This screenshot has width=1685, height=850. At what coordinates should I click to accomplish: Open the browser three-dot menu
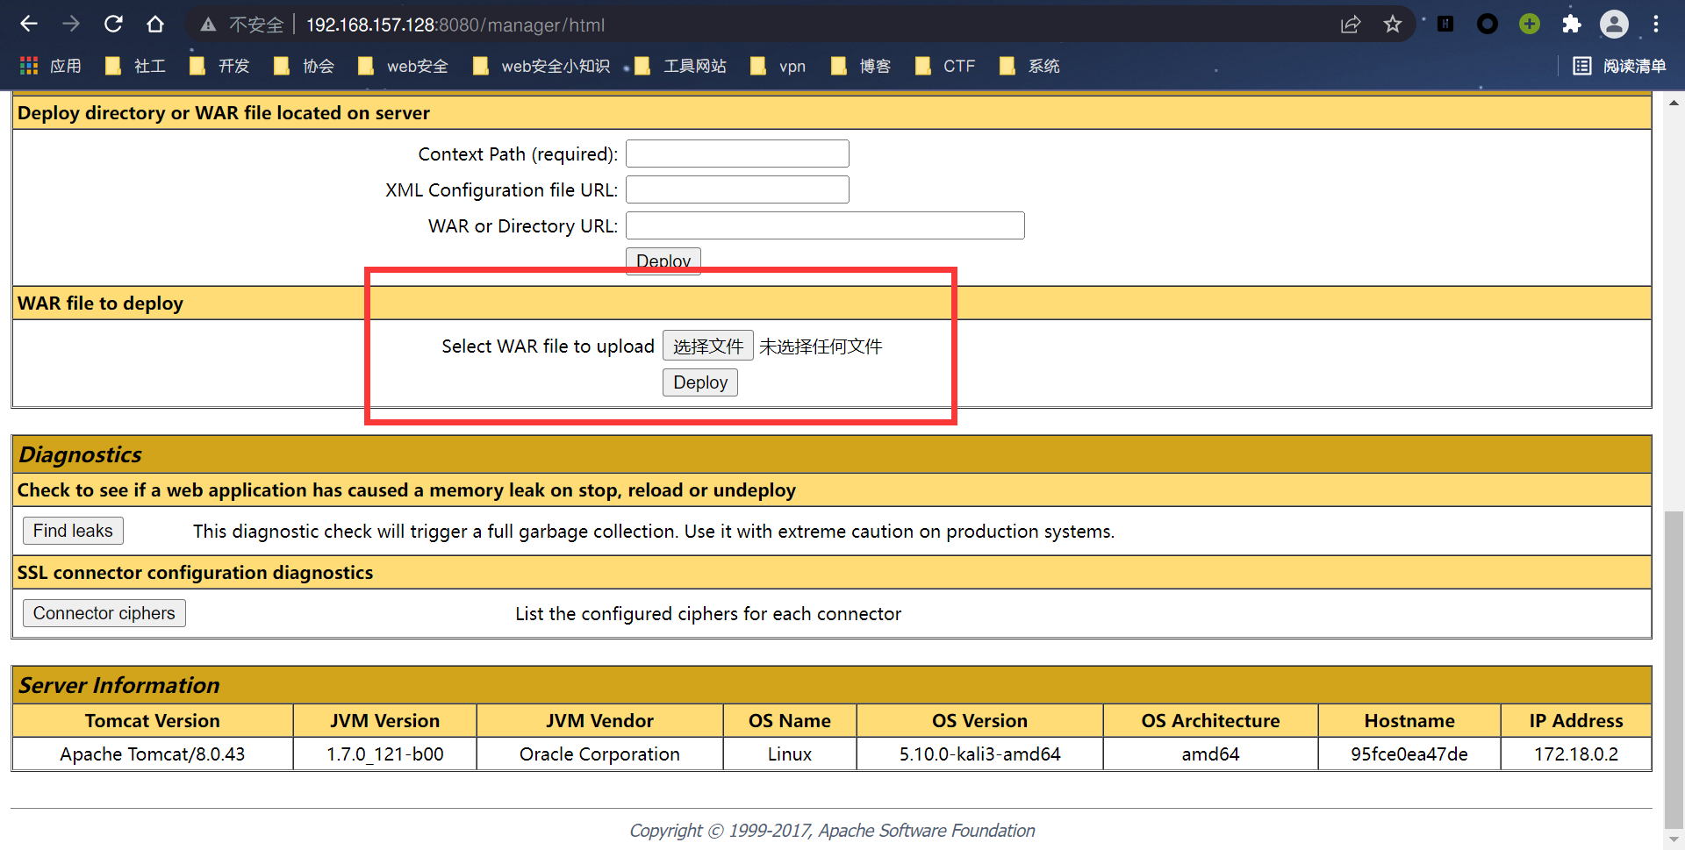coord(1656,25)
